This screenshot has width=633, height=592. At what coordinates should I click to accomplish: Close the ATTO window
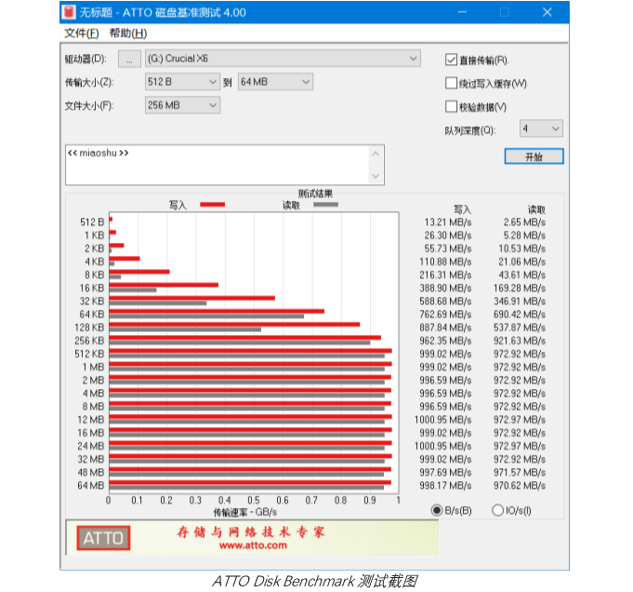point(547,12)
